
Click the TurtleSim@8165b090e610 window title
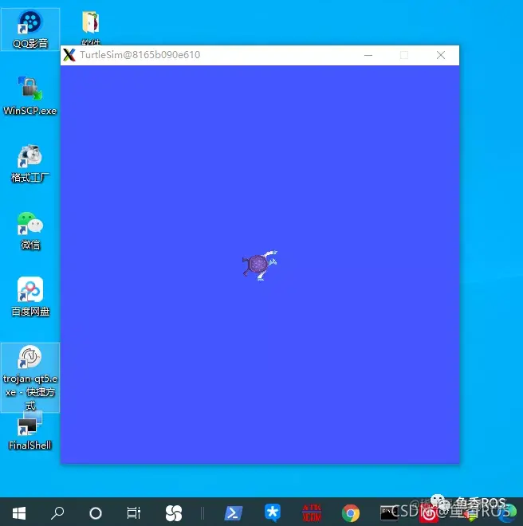tap(140, 55)
